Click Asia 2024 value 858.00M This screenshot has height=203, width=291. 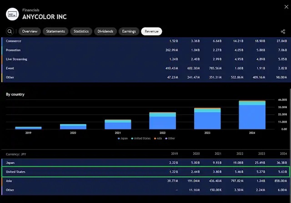[281, 181]
